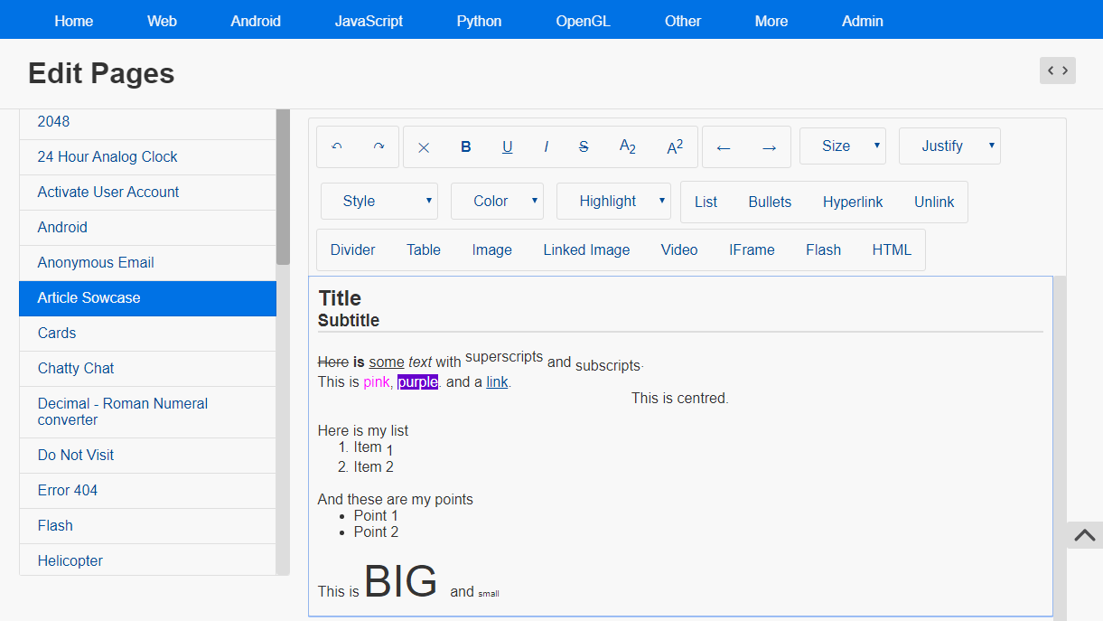Toggle italic formatting

[x=546, y=147]
